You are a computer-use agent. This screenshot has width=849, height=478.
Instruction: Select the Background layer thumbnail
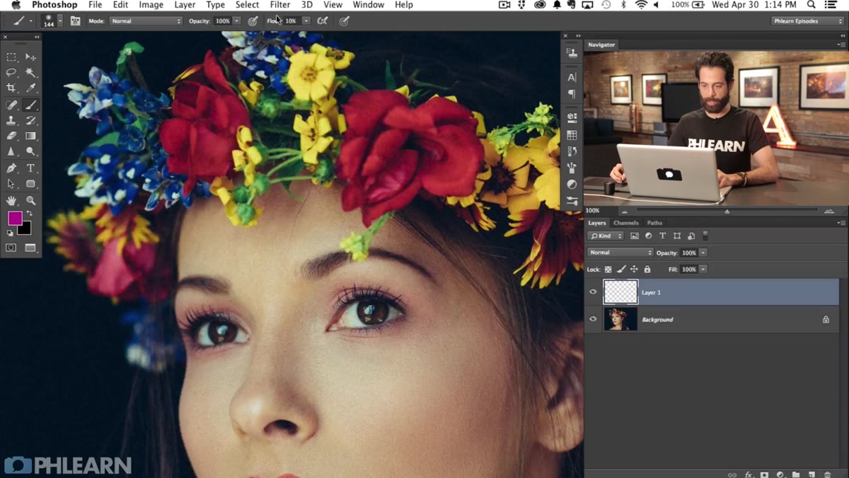(x=620, y=319)
